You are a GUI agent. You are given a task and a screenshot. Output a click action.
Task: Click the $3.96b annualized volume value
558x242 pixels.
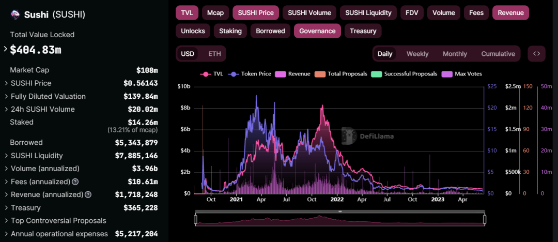tap(145, 169)
